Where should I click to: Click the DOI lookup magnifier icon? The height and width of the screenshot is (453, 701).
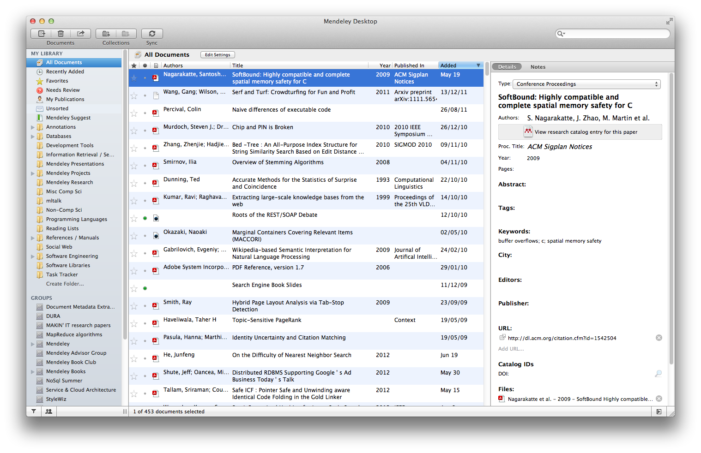tap(658, 374)
